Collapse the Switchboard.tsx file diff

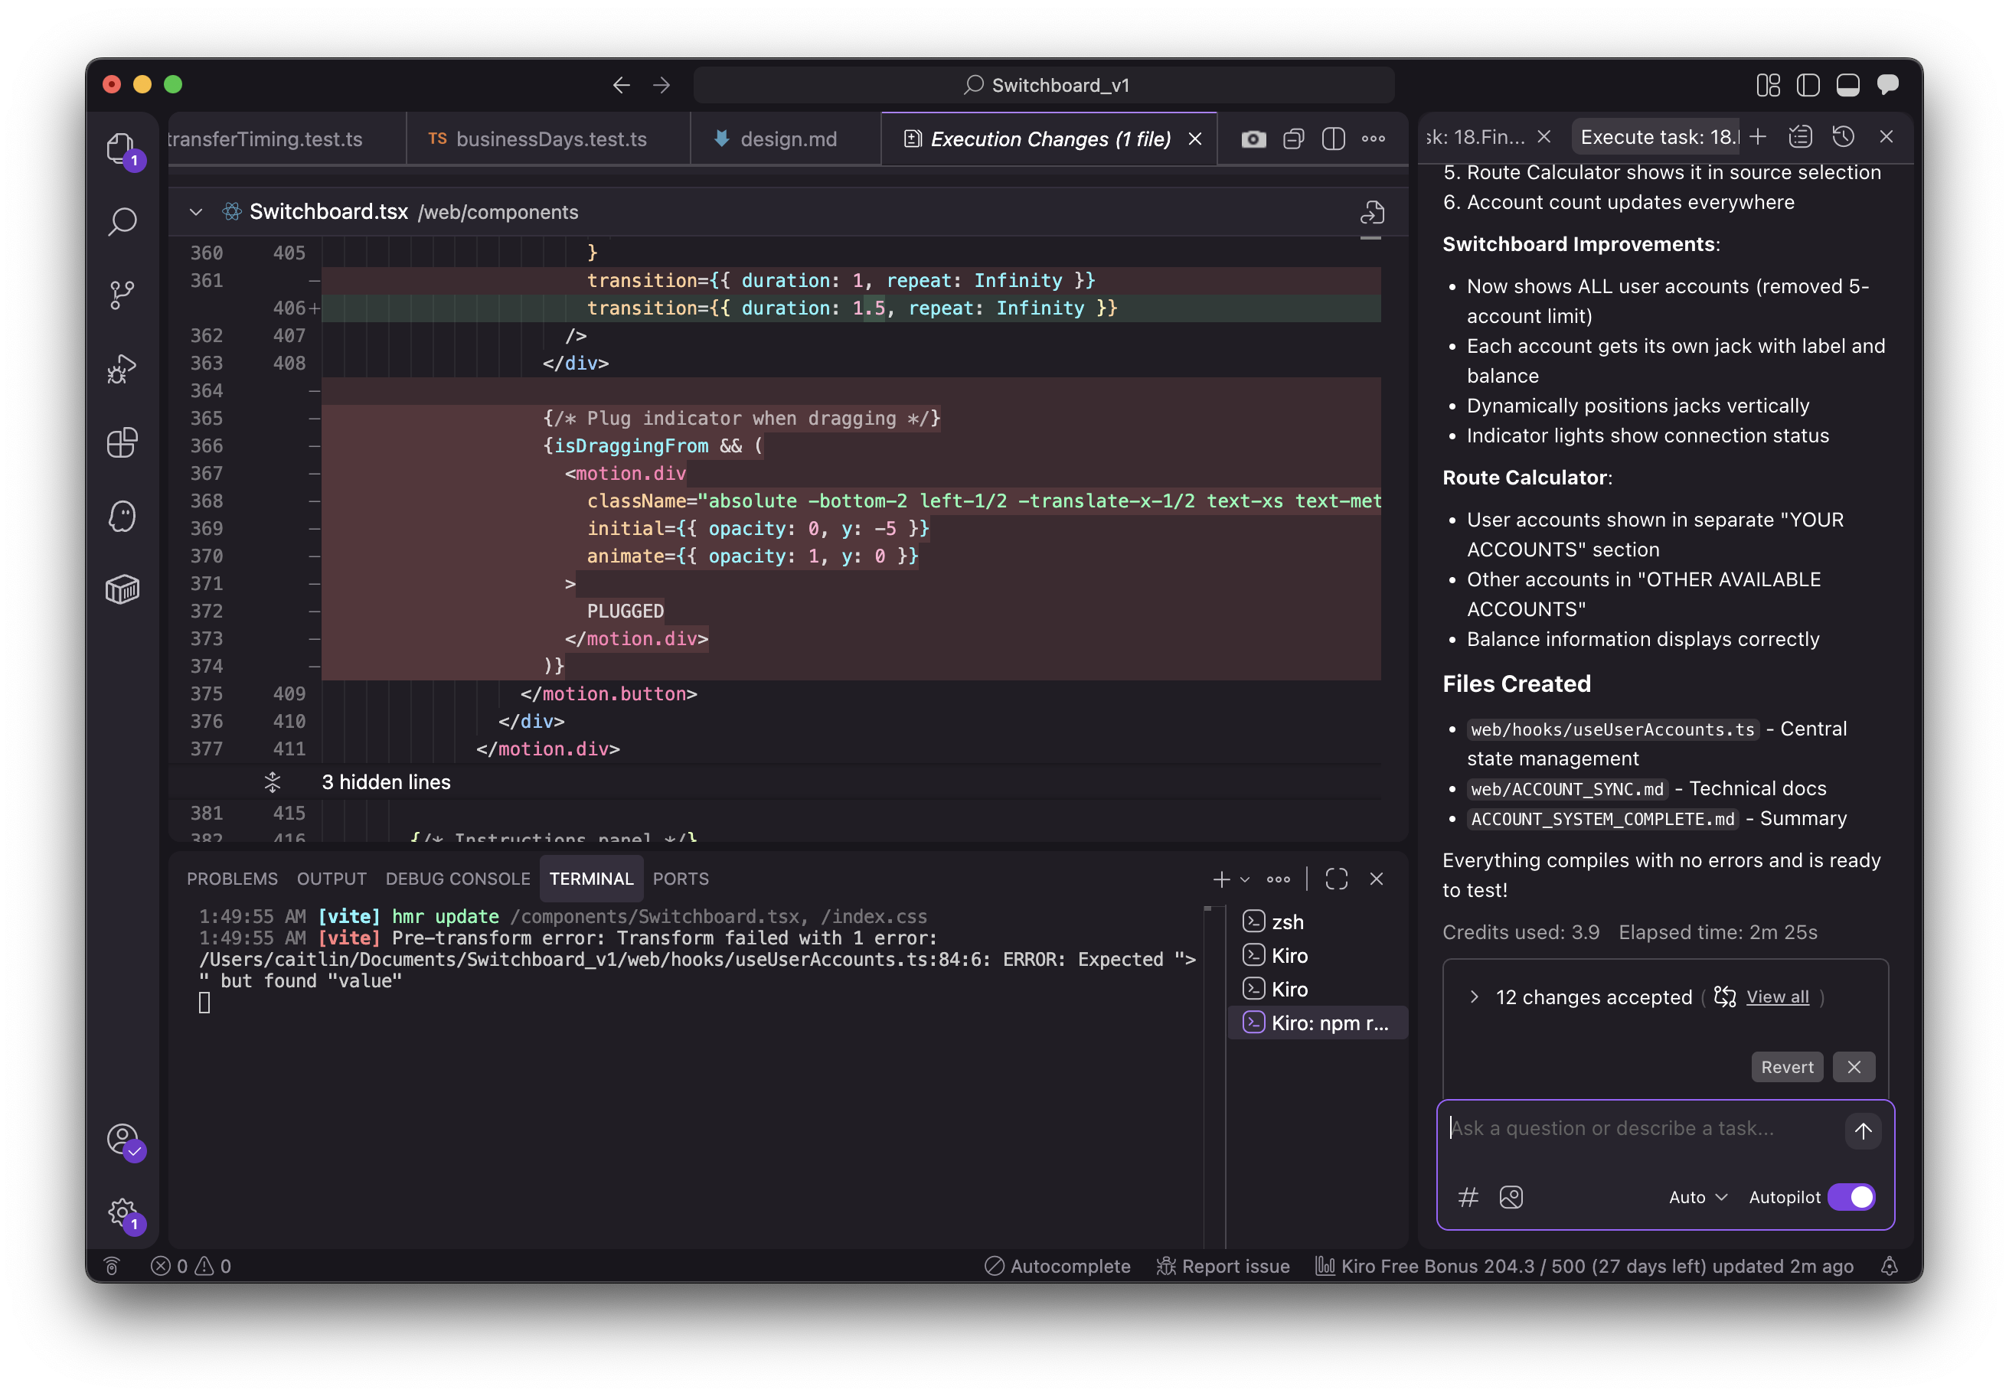coord(196,212)
